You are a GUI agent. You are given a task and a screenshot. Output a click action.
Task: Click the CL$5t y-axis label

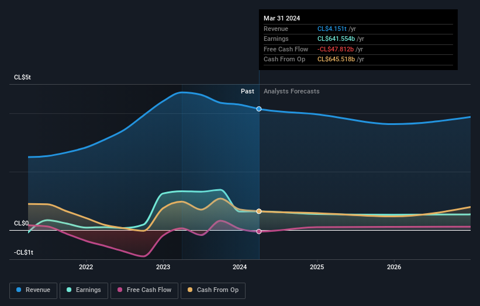pyautogui.click(x=22, y=77)
